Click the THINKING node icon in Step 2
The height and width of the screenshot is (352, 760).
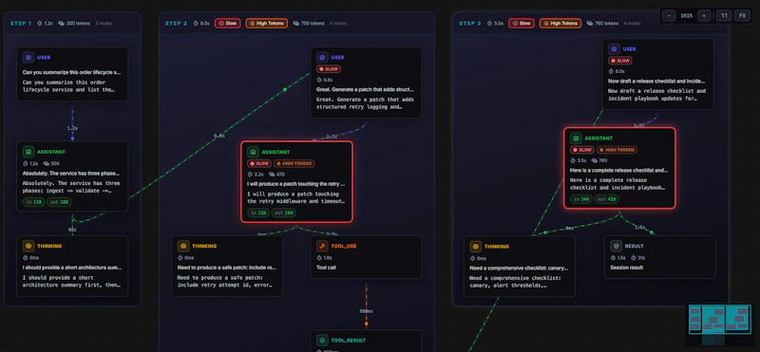(x=183, y=246)
